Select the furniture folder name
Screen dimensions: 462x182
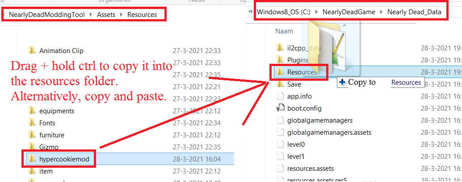(x=51, y=135)
